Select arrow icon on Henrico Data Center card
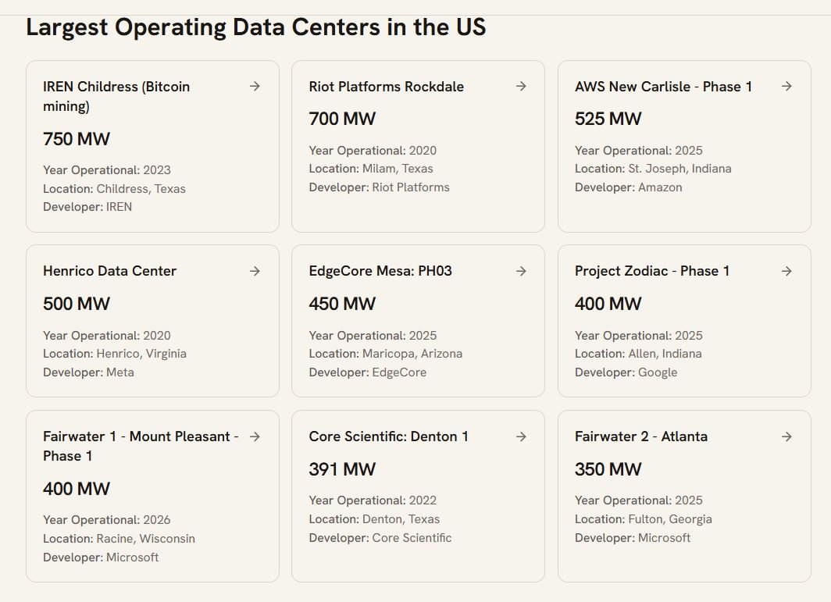Image resolution: width=831 pixels, height=602 pixels. tap(255, 271)
